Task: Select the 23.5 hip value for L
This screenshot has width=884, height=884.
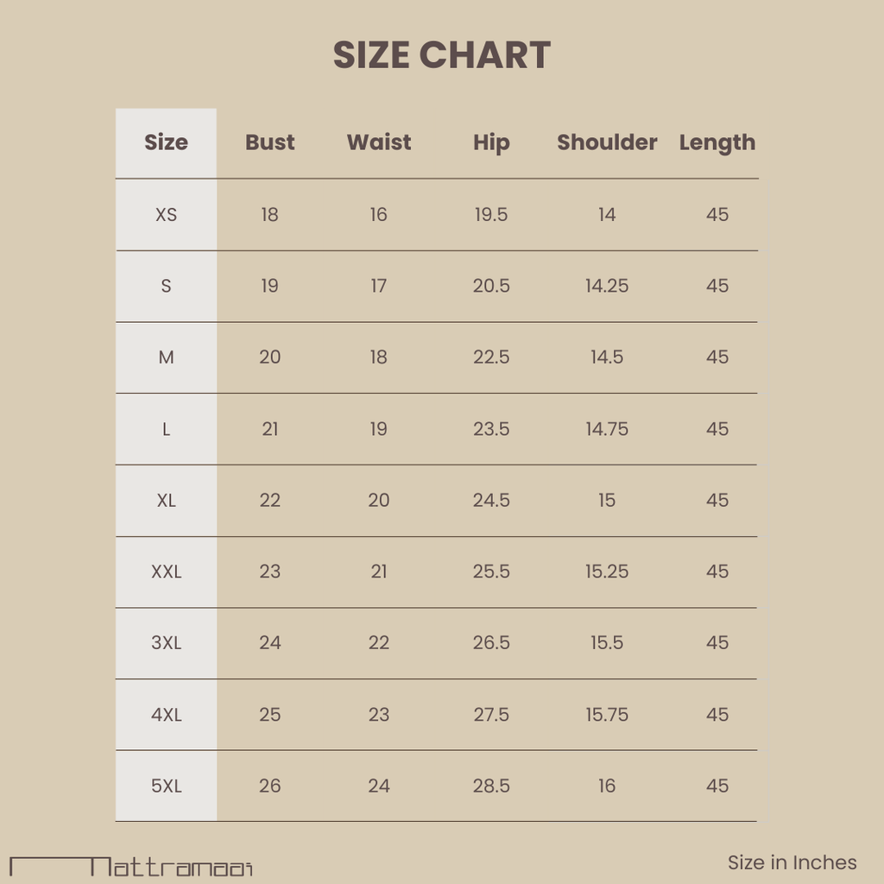Action: (491, 429)
